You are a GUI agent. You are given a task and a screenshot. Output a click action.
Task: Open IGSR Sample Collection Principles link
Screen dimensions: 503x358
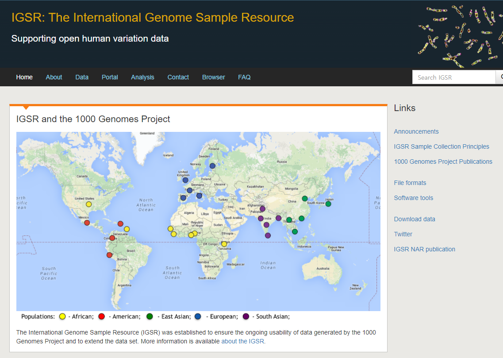click(442, 146)
